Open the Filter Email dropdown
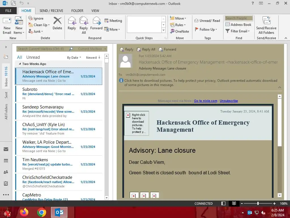The height and width of the screenshot is (218, 290). [238, 31]
